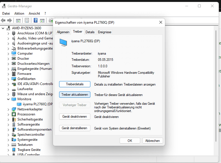Click the Back arrow in the toolbar
Viewport: 221px width, 163px height.
click(x=3, y=21)
